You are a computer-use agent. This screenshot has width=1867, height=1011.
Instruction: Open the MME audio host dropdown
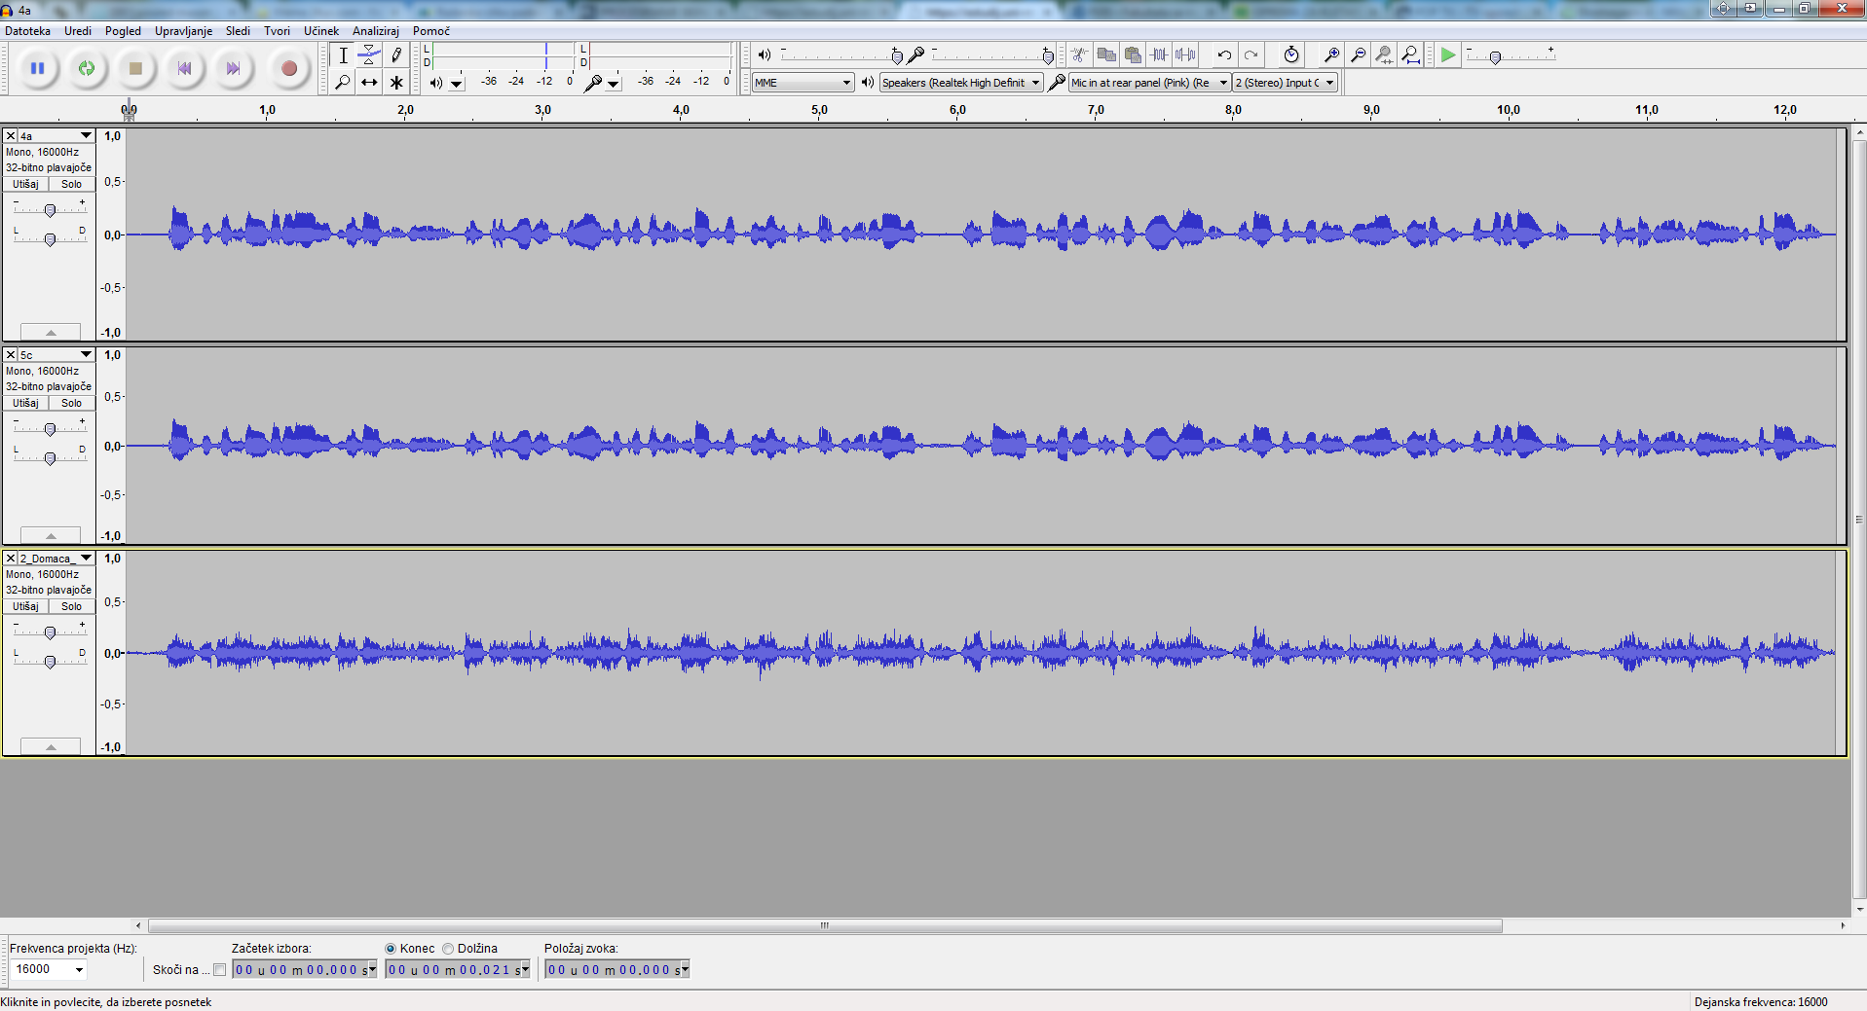[x=803, y=83]
